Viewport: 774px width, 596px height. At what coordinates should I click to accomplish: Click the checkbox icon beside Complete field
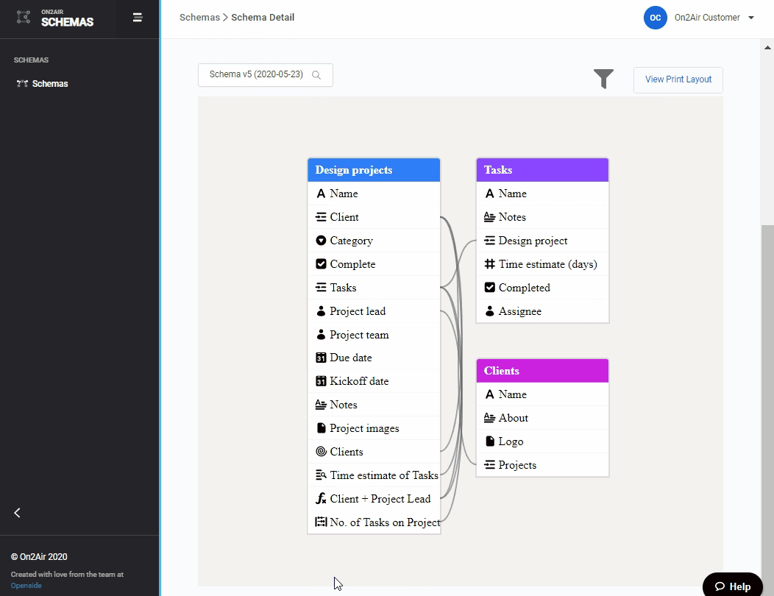pyautogui.click(x=321, y=264)
